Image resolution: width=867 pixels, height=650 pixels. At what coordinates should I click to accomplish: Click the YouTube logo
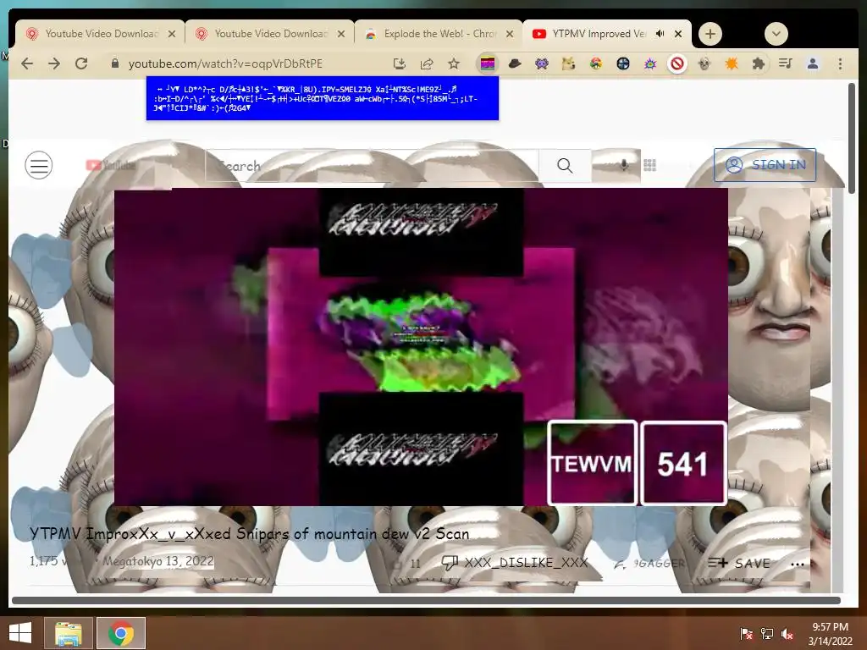pos(111,165)
